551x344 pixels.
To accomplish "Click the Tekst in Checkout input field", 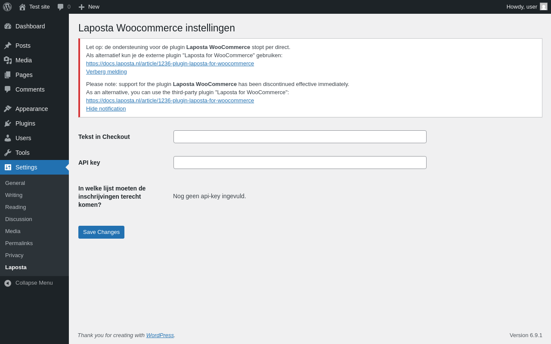I will 300,137.
